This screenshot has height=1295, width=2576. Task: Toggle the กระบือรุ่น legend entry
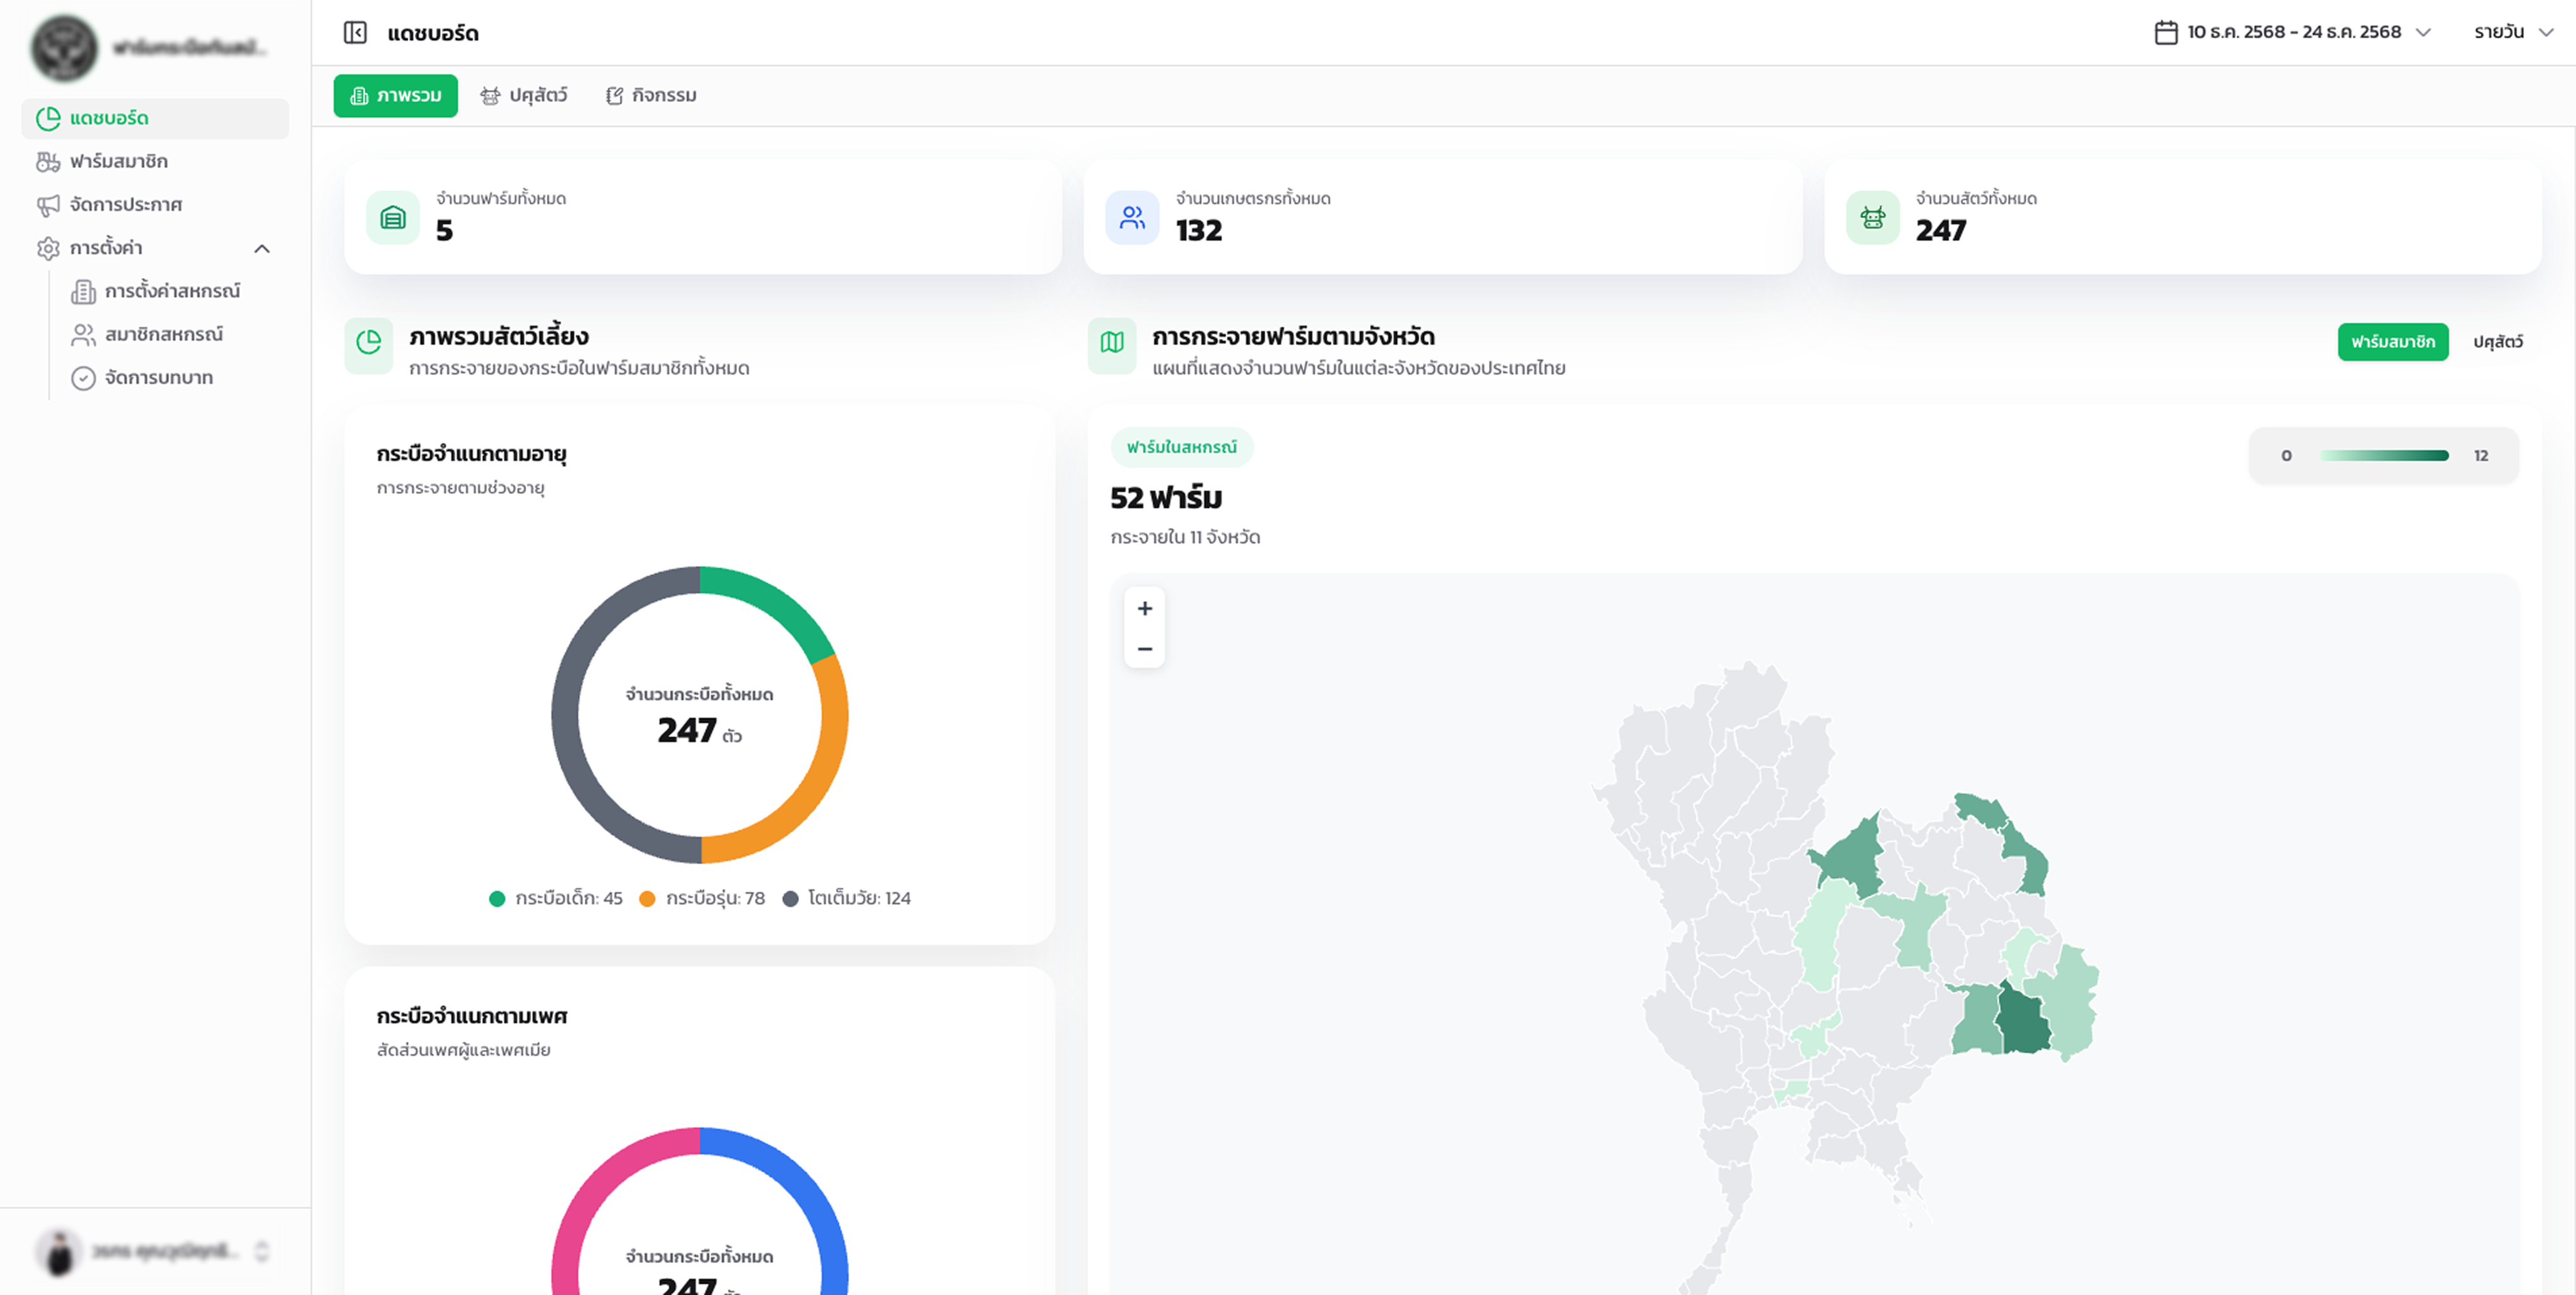[x=703, y=898]
